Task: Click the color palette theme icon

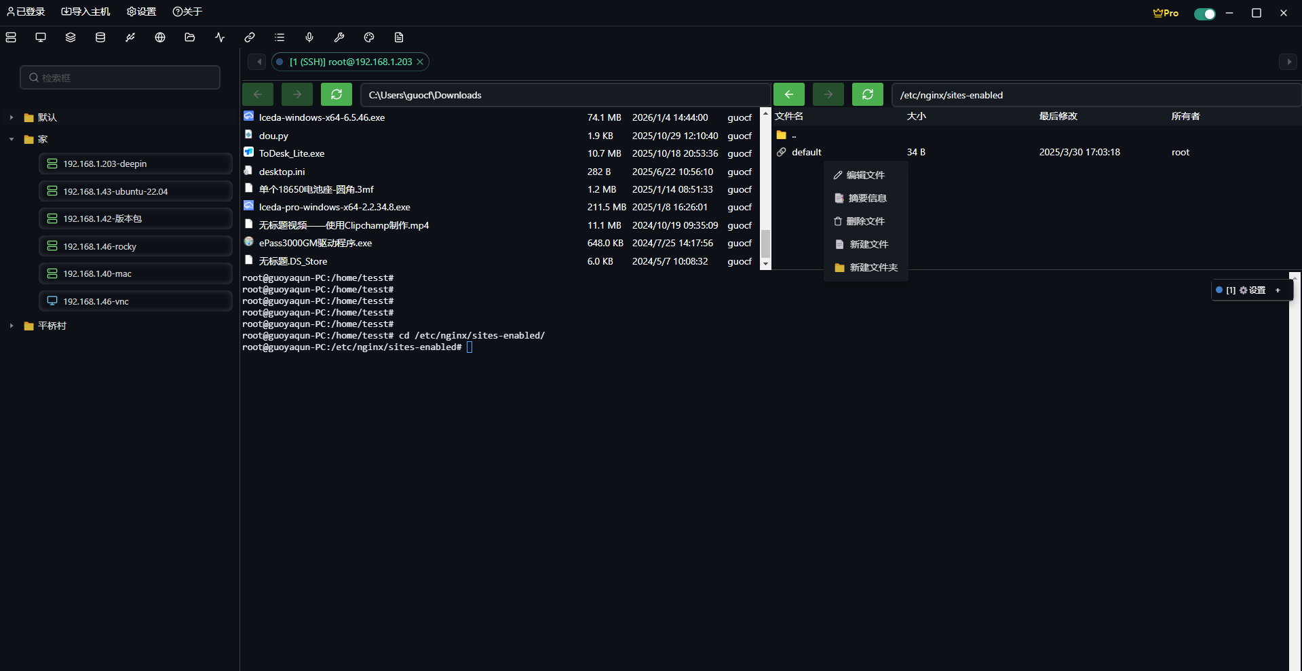Action: coord(369,37)
